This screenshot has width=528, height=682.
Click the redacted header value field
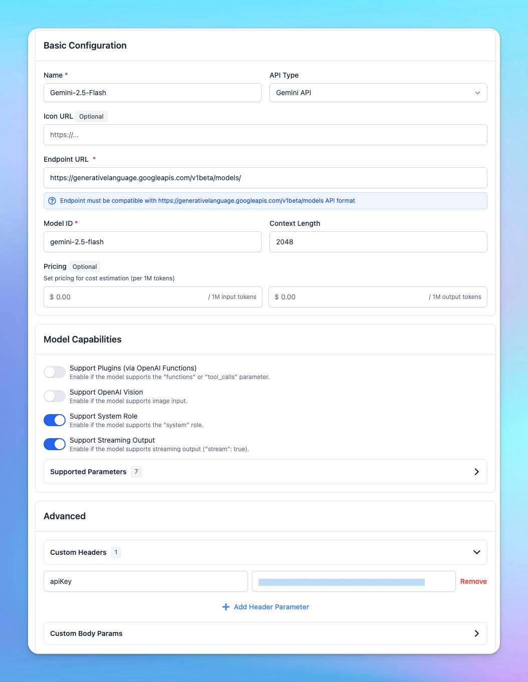click(354, 581)
